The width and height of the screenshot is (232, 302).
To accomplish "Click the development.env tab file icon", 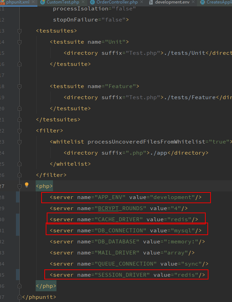I will [151, 2].
